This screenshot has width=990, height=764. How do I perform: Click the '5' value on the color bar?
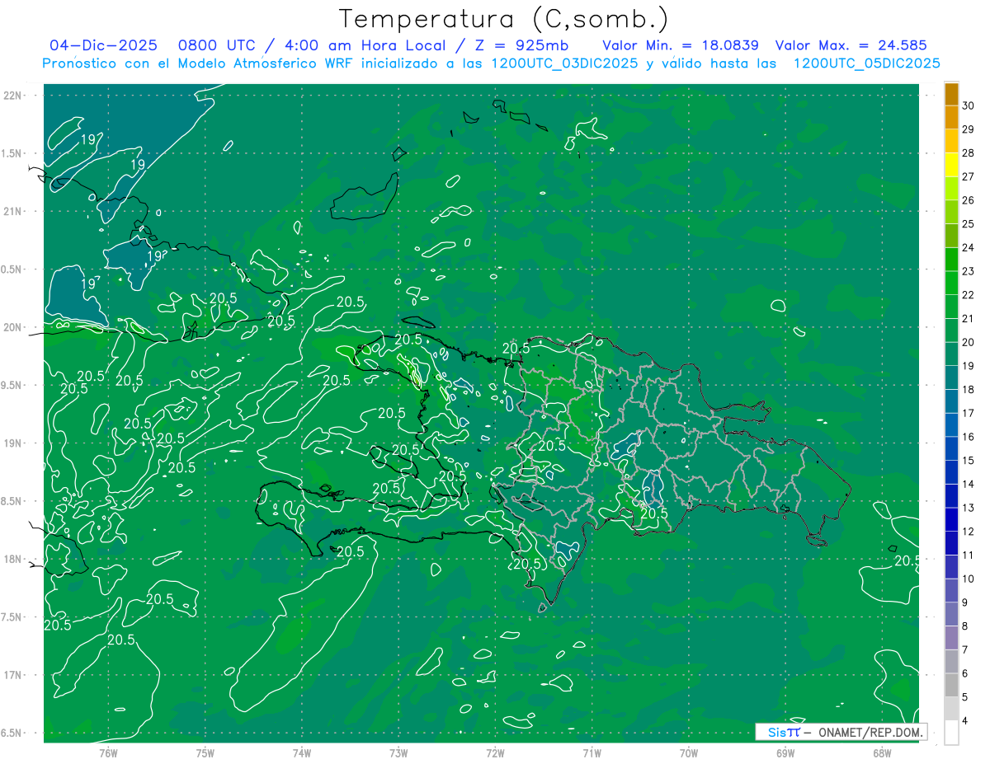[966, 697]
